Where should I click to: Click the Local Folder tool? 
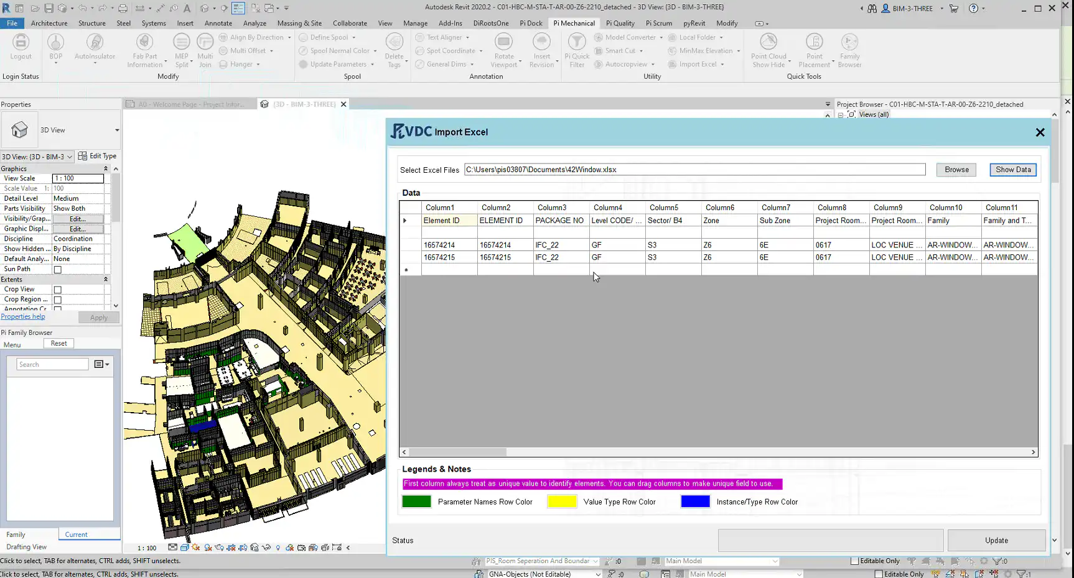click(696, 37)
